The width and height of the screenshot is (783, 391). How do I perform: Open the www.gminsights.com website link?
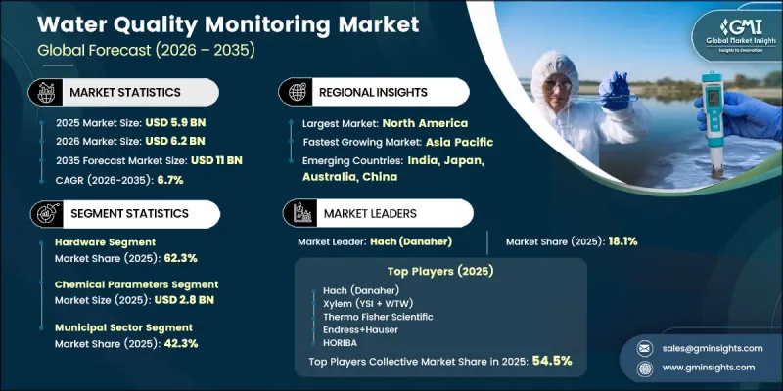click(x=708, y=368)
